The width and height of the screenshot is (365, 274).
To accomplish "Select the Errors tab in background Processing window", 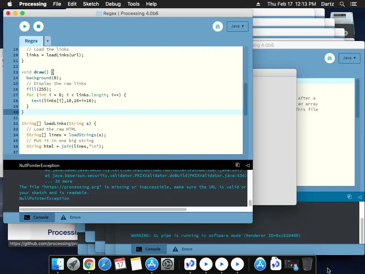I will tap(183, 249).
